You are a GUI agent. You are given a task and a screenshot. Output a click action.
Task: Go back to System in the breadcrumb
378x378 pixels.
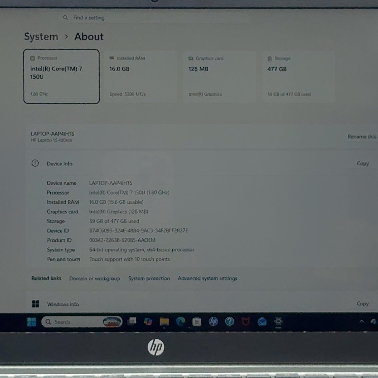point(41,37)
